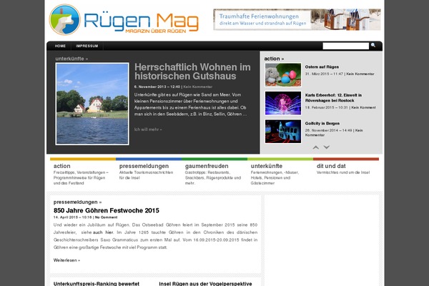Select the action category tab
The height and width of the screenshot is (286, 429).
click(61, 166)
